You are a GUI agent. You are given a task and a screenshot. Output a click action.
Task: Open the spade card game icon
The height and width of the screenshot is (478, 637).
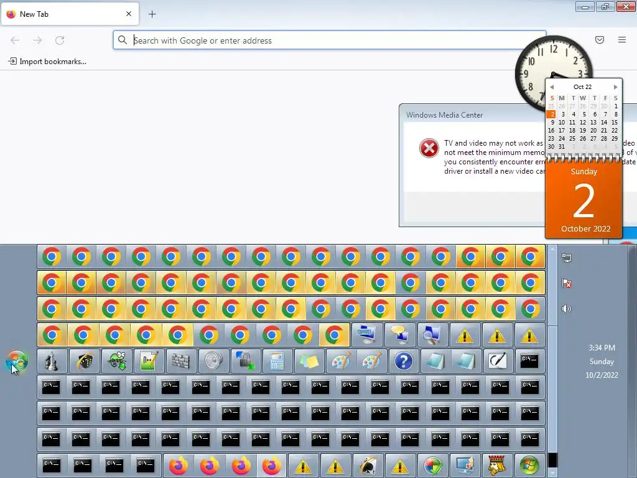pos(368,466)
